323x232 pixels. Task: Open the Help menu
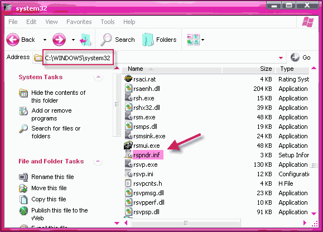(x=129, y=22)
